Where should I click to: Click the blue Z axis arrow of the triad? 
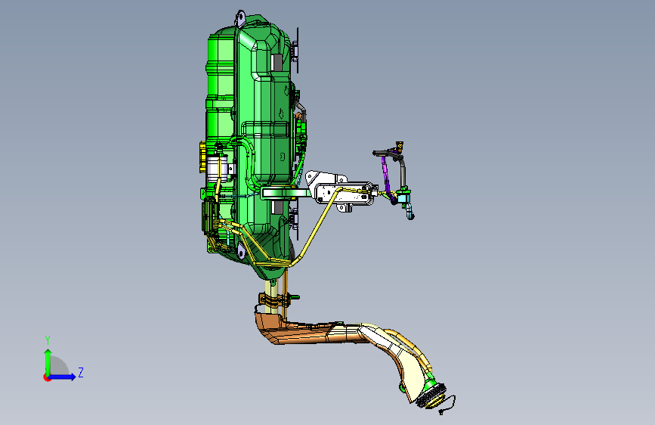click(x=63, y=377)
